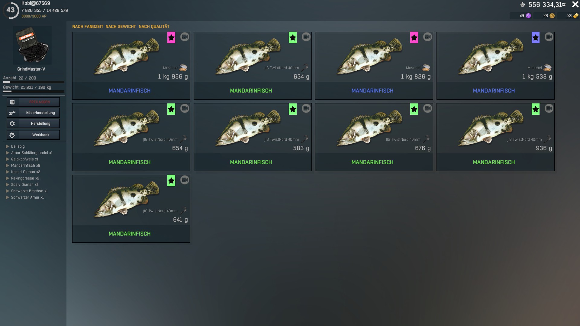Click the Gewicht capacity progress bar

(34, 91)
